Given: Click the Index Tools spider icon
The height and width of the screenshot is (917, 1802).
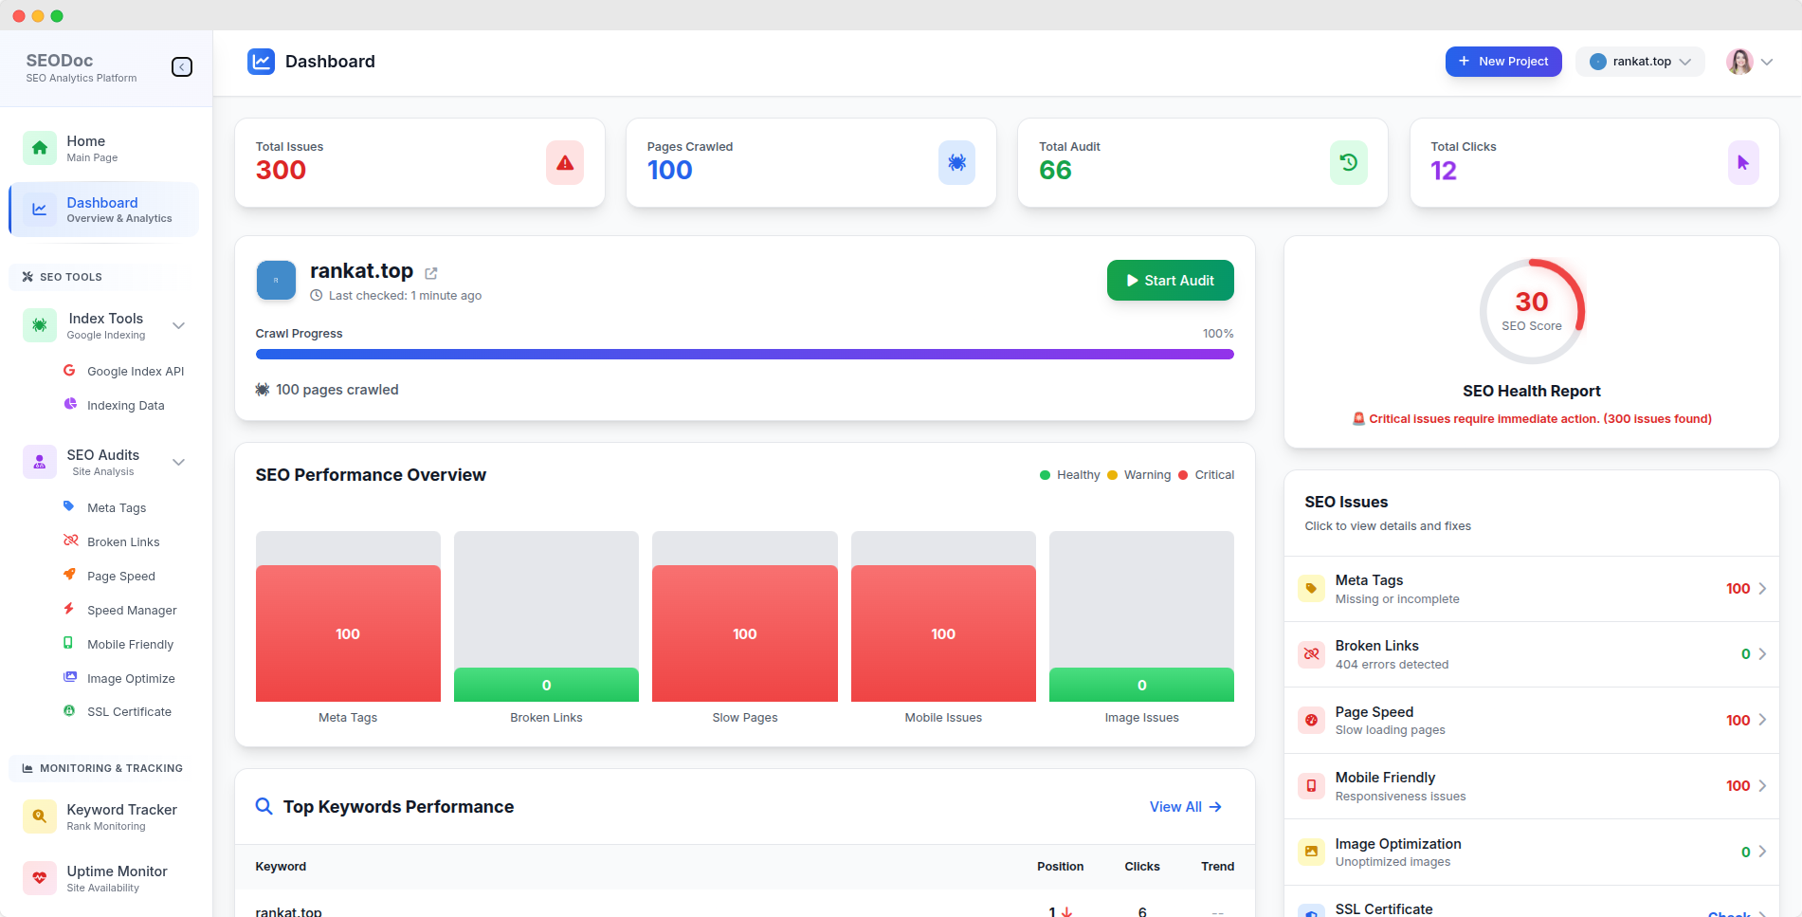Looking at the screenshot, I should point(40,325).
